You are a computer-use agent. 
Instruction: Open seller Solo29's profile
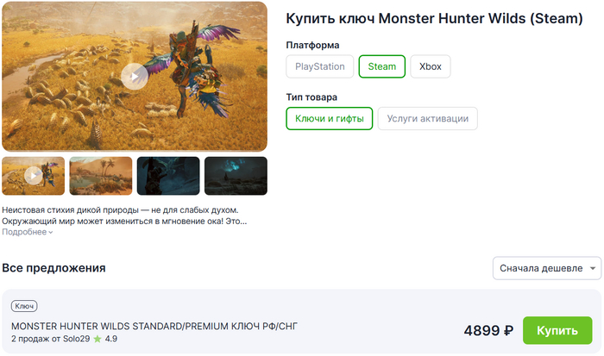(x=76, y=339)
